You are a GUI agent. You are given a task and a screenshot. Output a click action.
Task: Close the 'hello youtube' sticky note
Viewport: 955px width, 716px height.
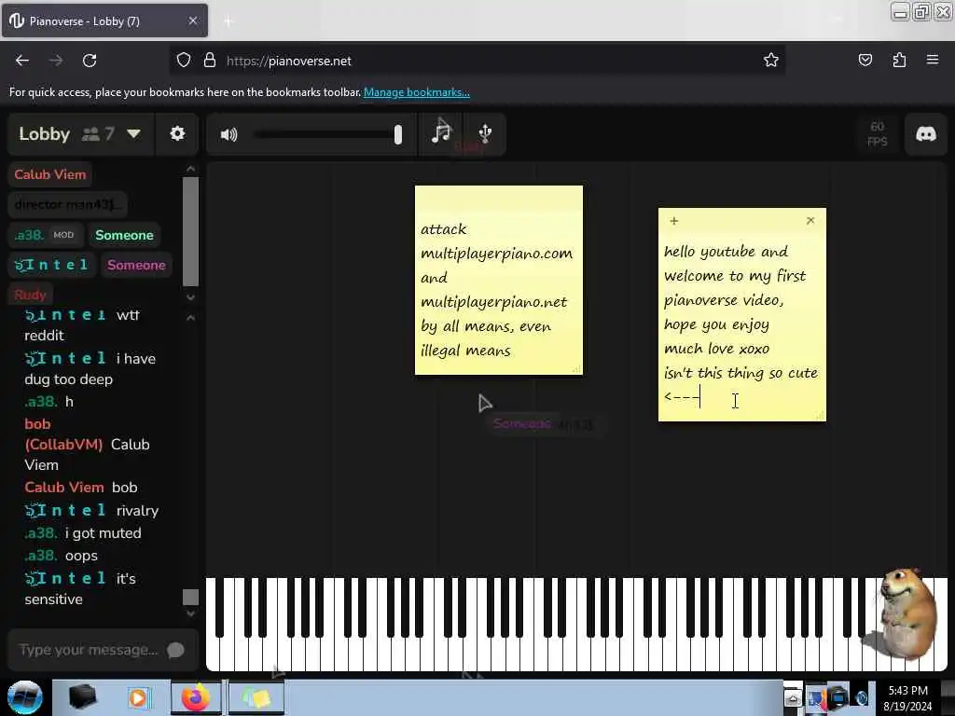click(x=810, y=220)
